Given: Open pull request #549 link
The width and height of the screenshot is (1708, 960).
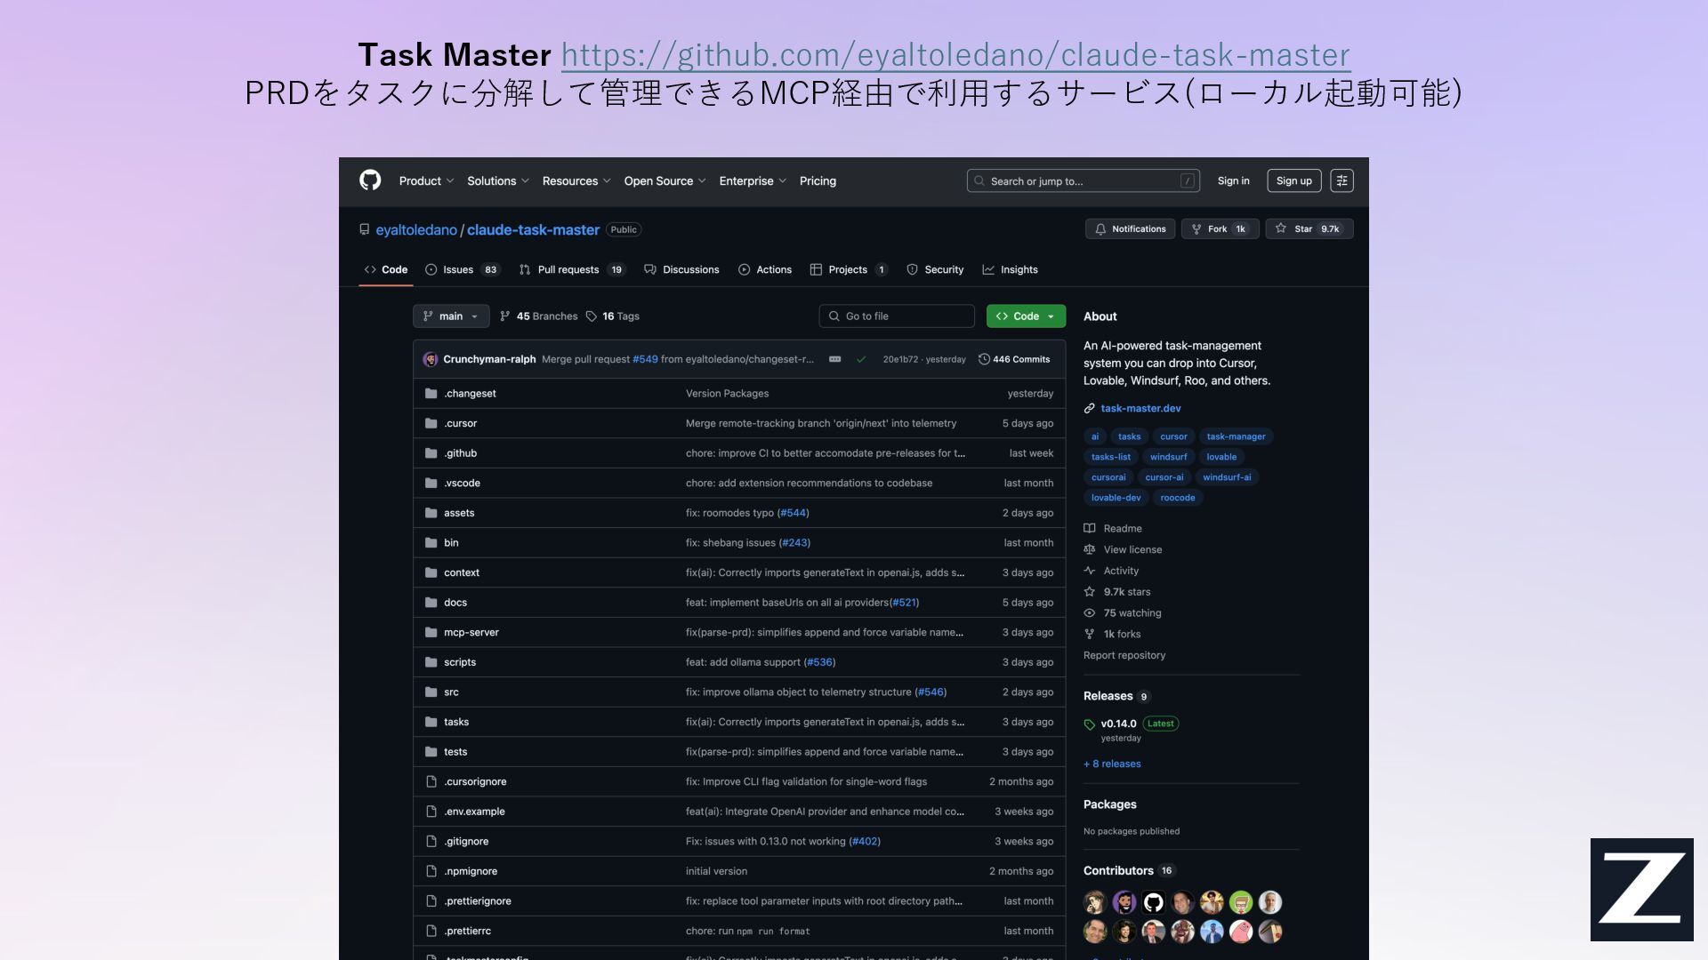Looking at the screenshot, I should (x=645, y=359).
